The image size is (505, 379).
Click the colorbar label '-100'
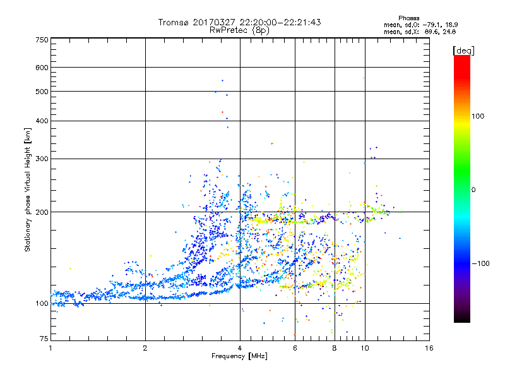pos(480,263)
